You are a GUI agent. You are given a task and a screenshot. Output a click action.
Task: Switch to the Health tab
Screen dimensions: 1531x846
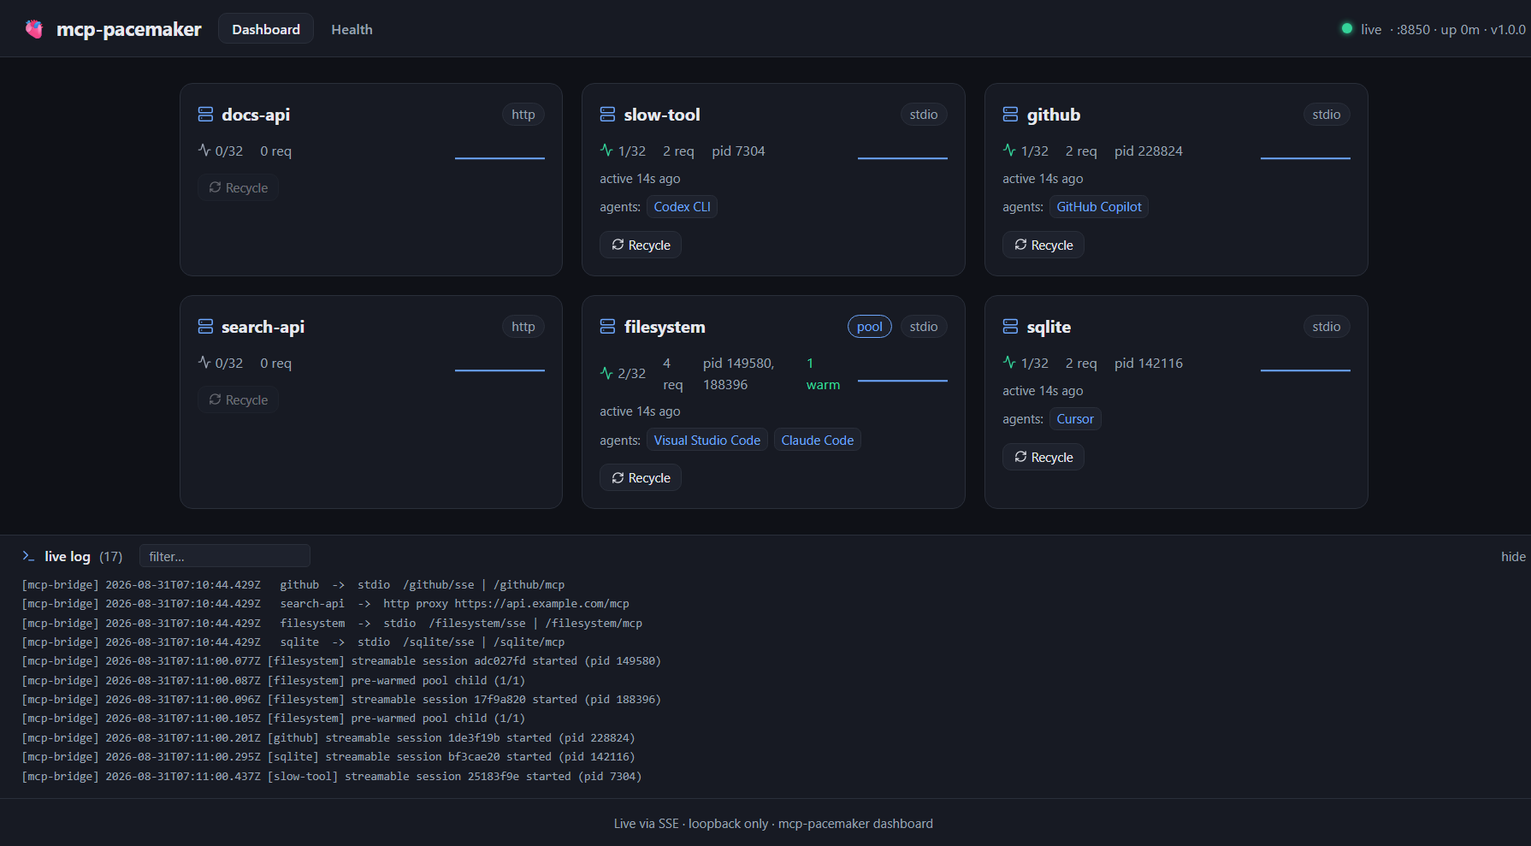(x=352, y=29)
